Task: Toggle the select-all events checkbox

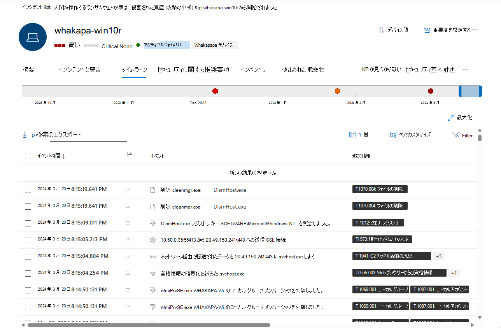Action: 28,156
